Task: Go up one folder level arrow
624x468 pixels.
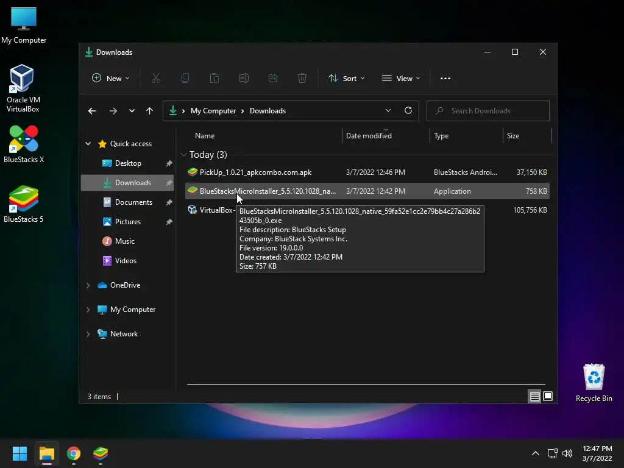Action: [149, 111]
